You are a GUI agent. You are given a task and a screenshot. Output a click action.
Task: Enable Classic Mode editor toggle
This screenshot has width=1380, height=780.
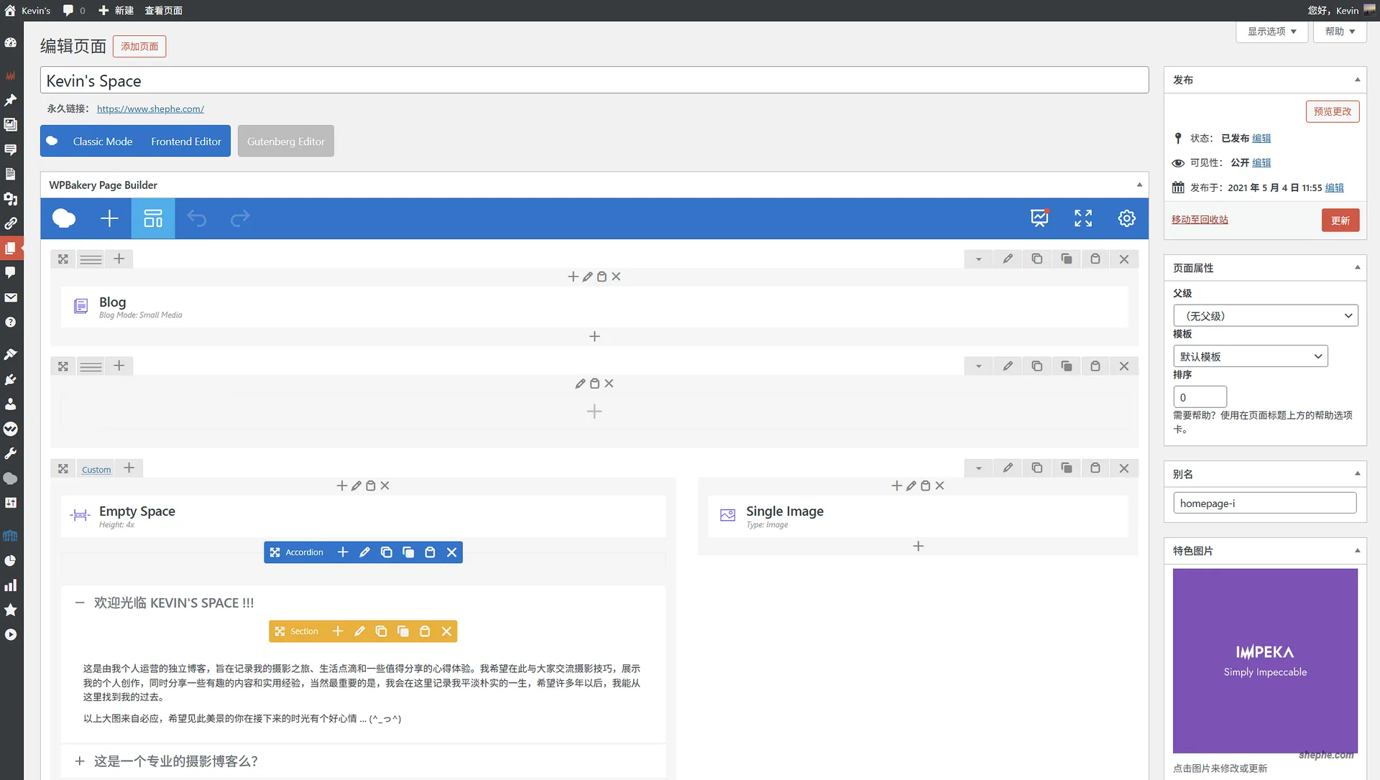[x=102, y=141]
